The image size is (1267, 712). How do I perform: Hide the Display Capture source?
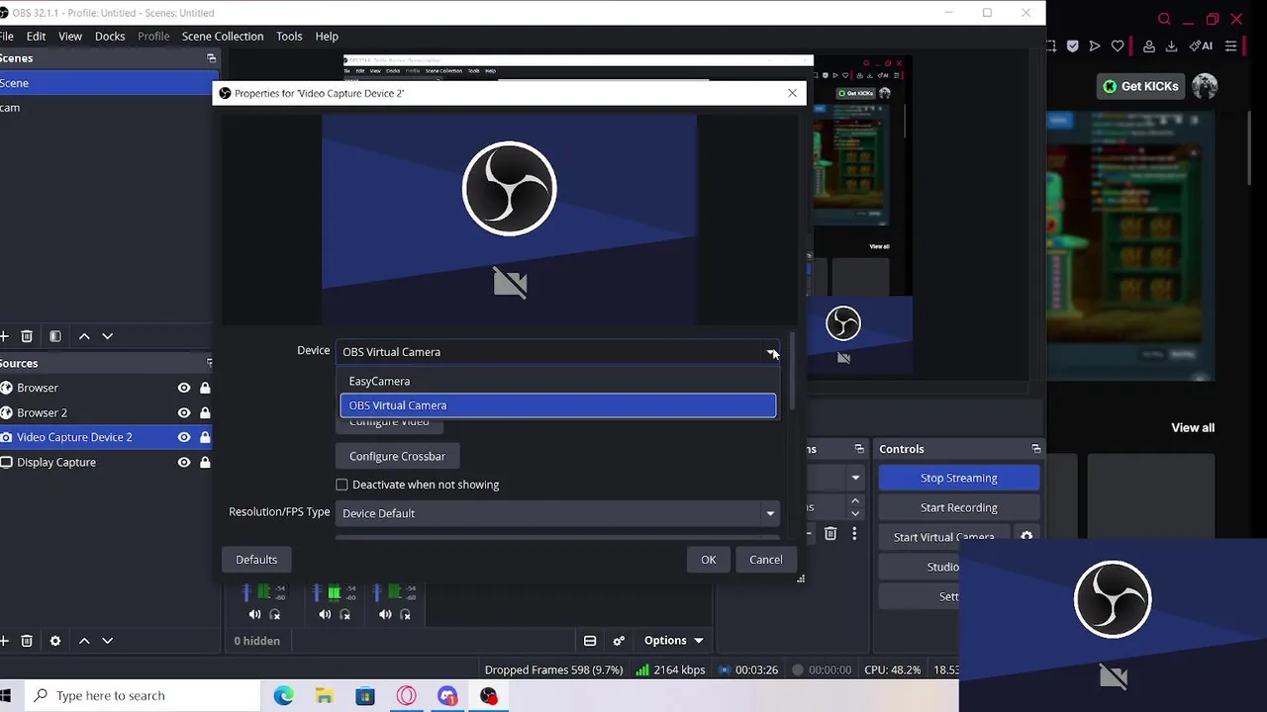coord(184,462)
